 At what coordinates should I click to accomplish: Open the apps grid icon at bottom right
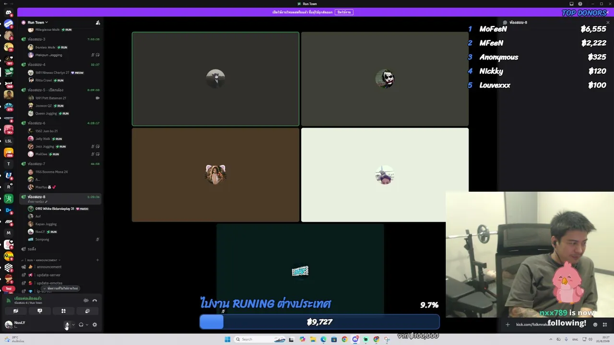[605, 324]
